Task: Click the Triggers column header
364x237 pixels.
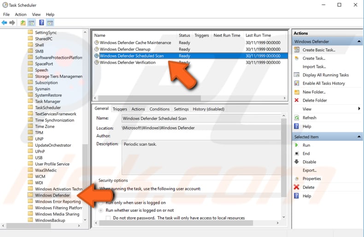Action: tap(201, 35)
